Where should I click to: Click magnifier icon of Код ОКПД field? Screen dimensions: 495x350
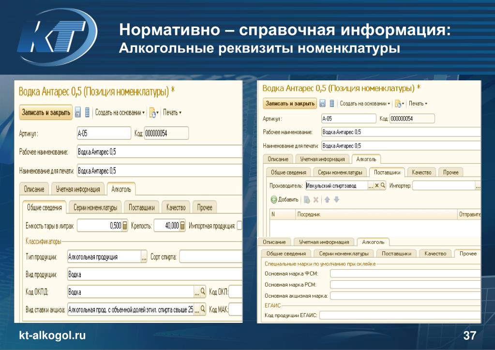(203, 291)
